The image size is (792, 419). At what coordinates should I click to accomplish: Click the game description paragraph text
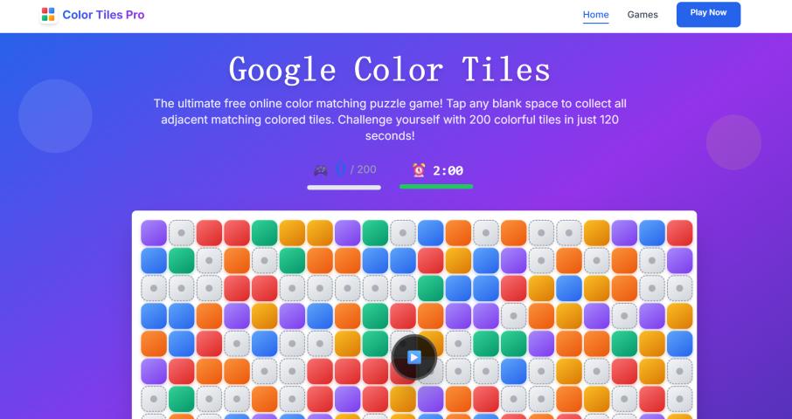tap(390, 120)
